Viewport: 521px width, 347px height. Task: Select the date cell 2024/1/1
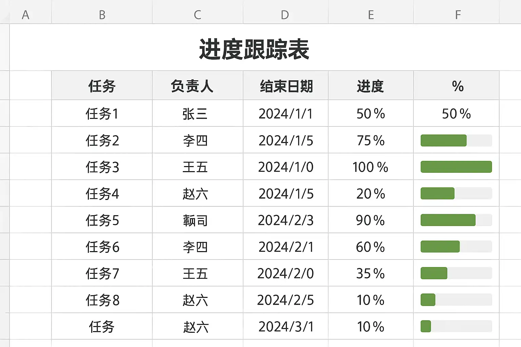coord(286,114)
